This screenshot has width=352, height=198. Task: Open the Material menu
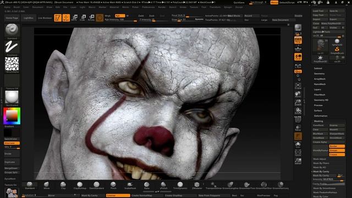114,7
